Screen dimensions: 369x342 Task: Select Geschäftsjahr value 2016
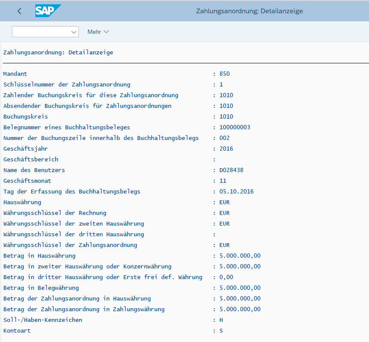[226, 149]
